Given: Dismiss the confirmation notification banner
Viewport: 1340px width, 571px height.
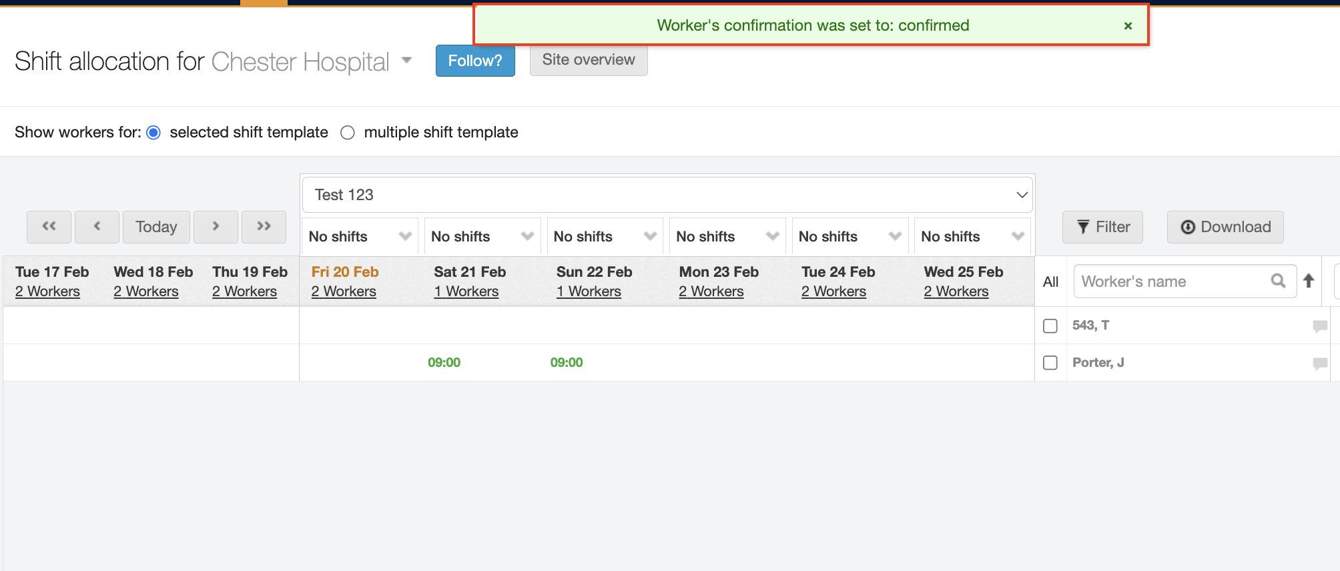Looking at the screenshot, I should (1128, 26).
